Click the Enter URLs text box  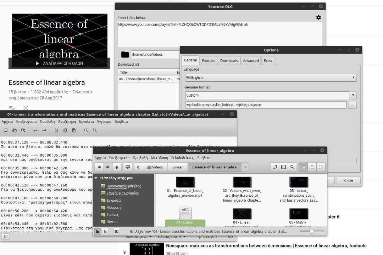click(220, 34)
